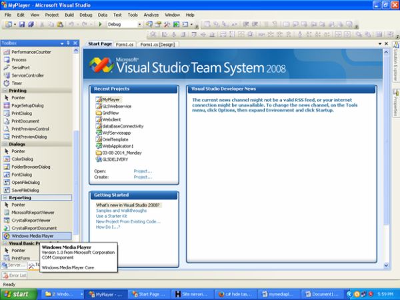This screenshot has height=300, width=400.
Task: Open the Server Explorer tab
Action: pos(14,265)
